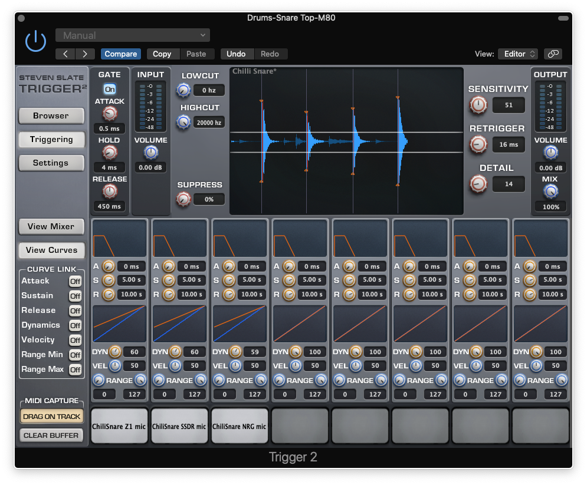Enable the Attack curve link toggle
This screenshot has width=587, height=485.
tap(75, 281)
